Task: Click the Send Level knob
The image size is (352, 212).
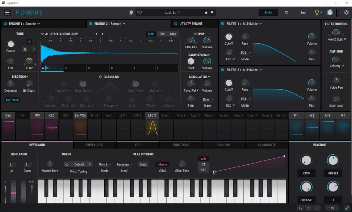Action: (336, 99)
